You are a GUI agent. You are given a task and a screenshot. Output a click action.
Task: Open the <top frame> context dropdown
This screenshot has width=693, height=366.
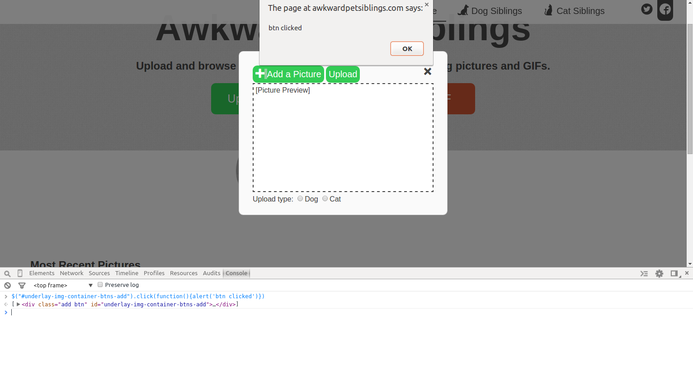point(63,285)
